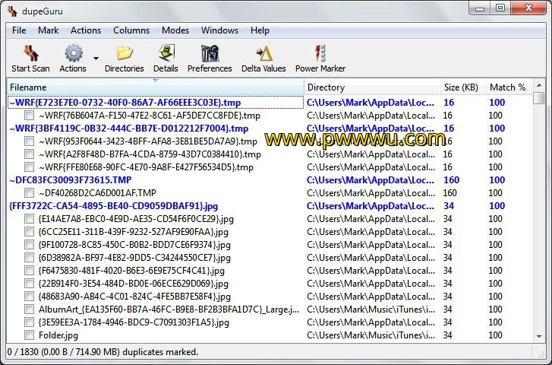The width and height of the screenshot is (552, 365).
Task: Toggle Delta Values in the toolbar
Action: [264, 53]
